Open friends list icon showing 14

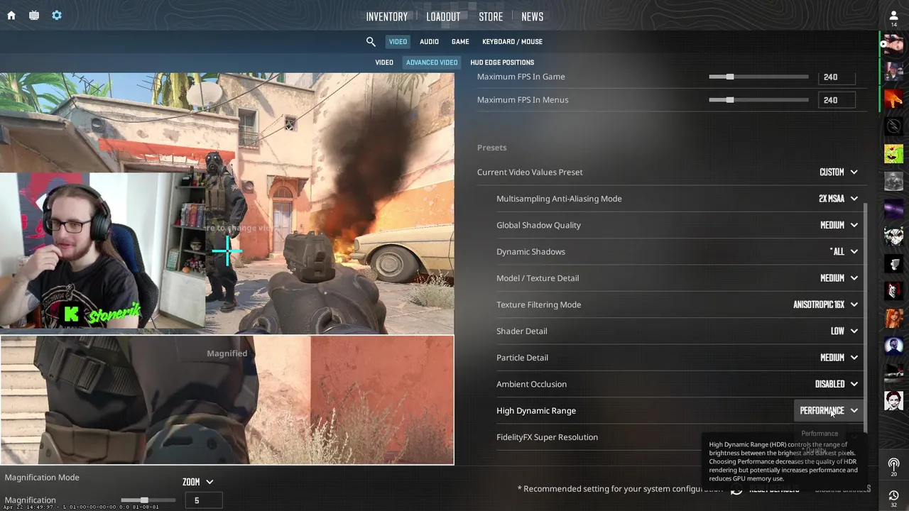(894, 18)
